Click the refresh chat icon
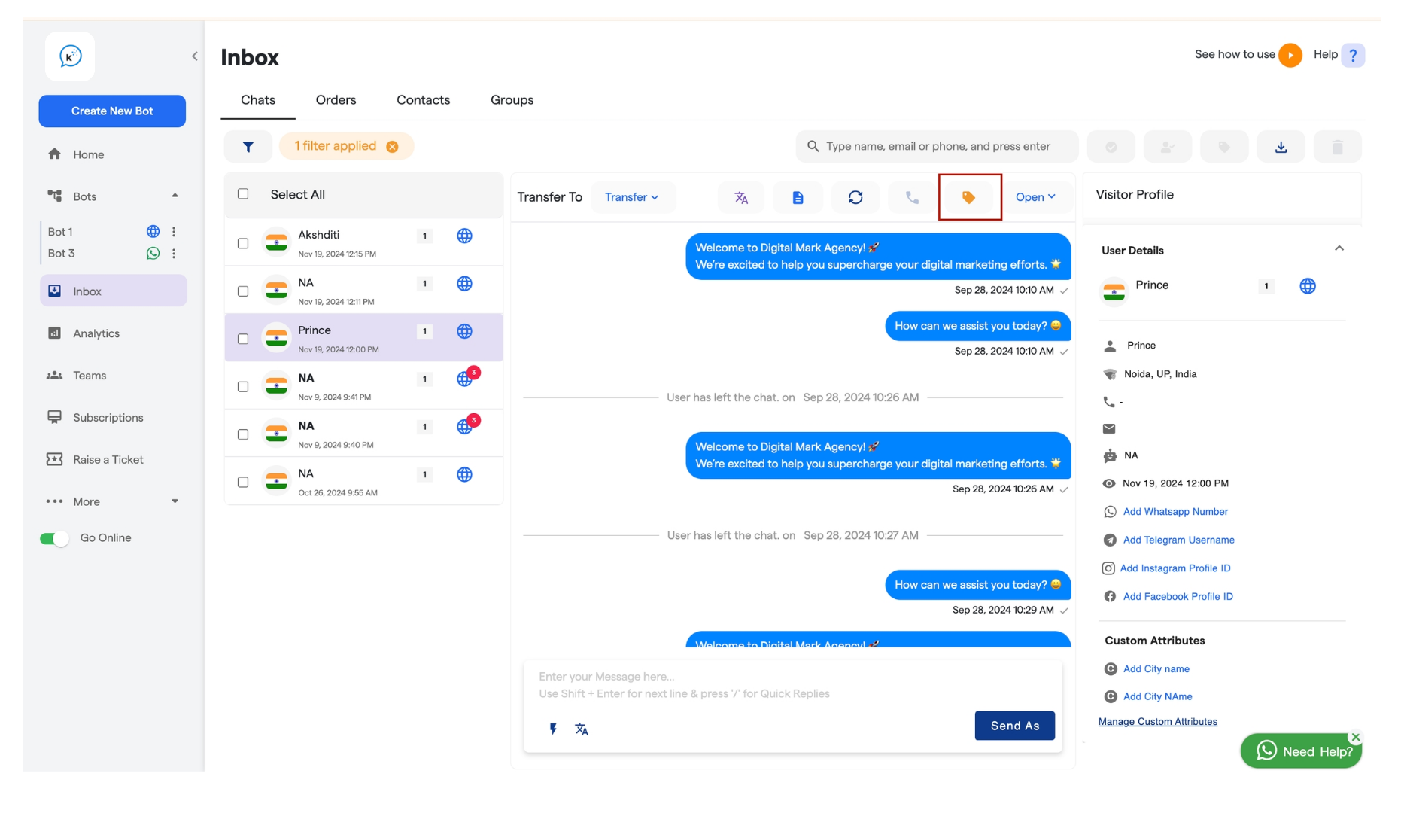 coord(855,197)
